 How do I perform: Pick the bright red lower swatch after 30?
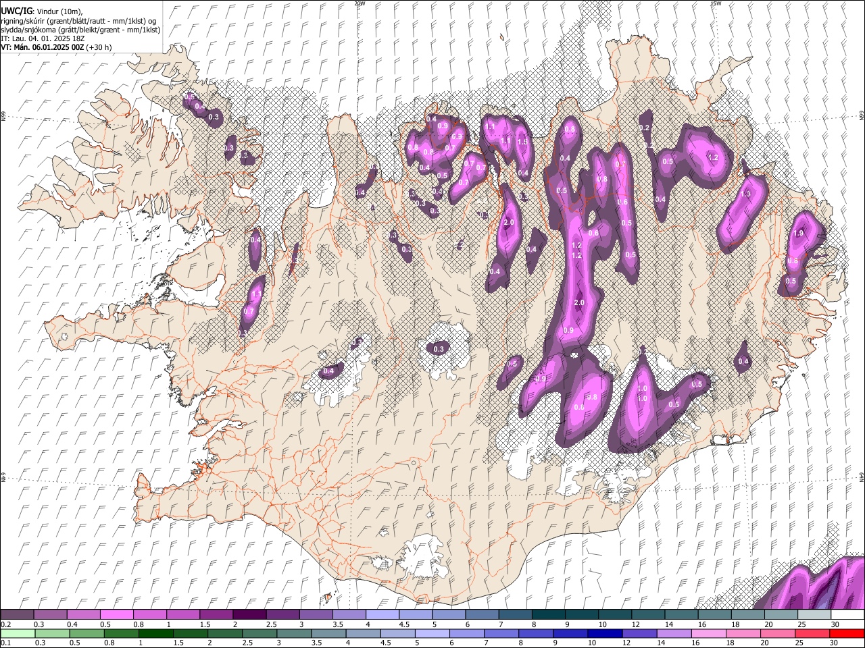pyautogui.click(x=846, y=633)
